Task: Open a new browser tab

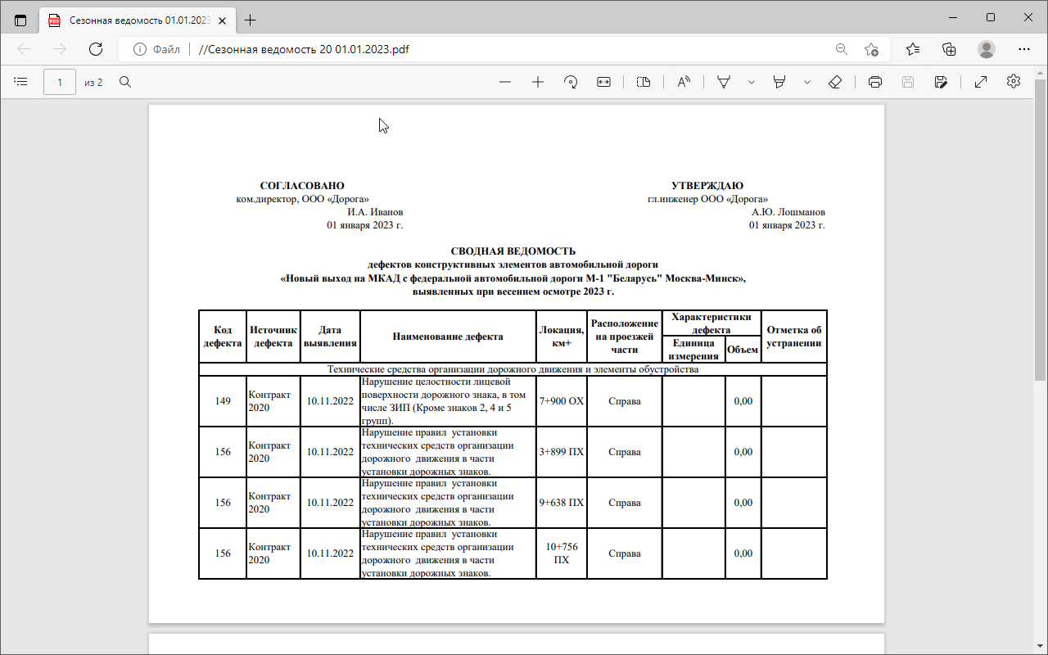Action: [x=251, y=20]
